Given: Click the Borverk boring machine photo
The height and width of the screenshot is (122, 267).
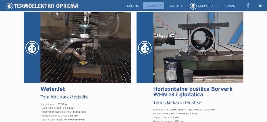Looking at the screenshot, I should point(198,48).
